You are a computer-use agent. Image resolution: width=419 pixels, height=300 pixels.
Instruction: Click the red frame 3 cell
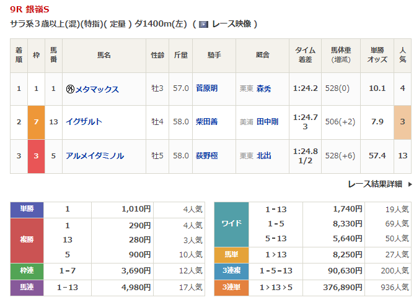click(36, 156)
